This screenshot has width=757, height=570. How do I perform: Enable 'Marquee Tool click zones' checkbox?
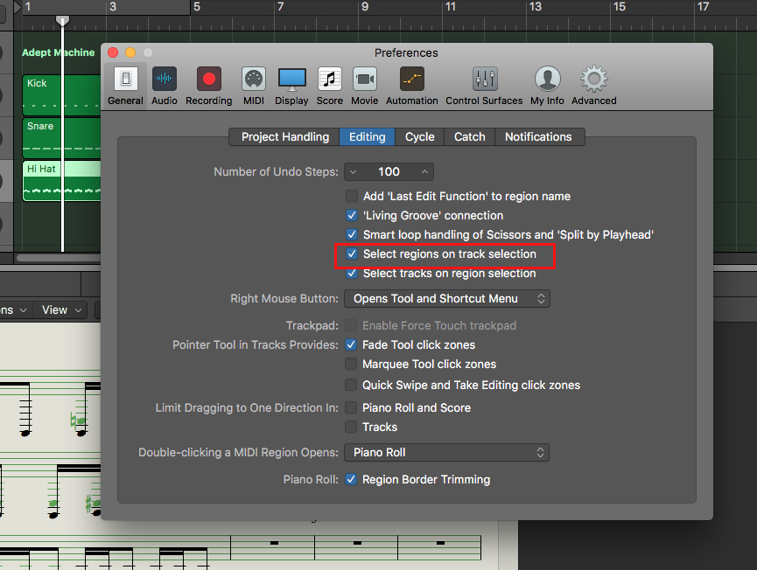352,365
